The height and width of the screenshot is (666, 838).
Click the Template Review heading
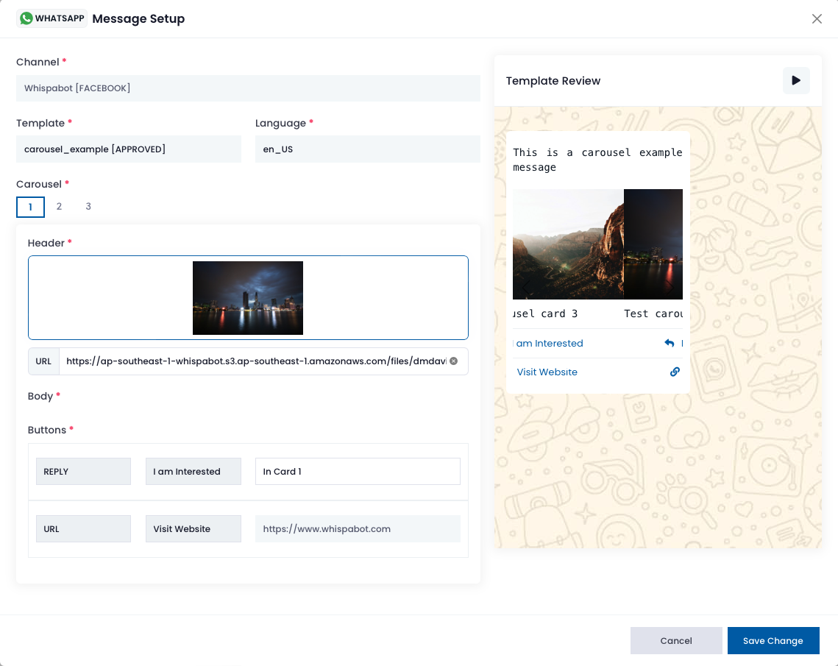pos(553,81)
